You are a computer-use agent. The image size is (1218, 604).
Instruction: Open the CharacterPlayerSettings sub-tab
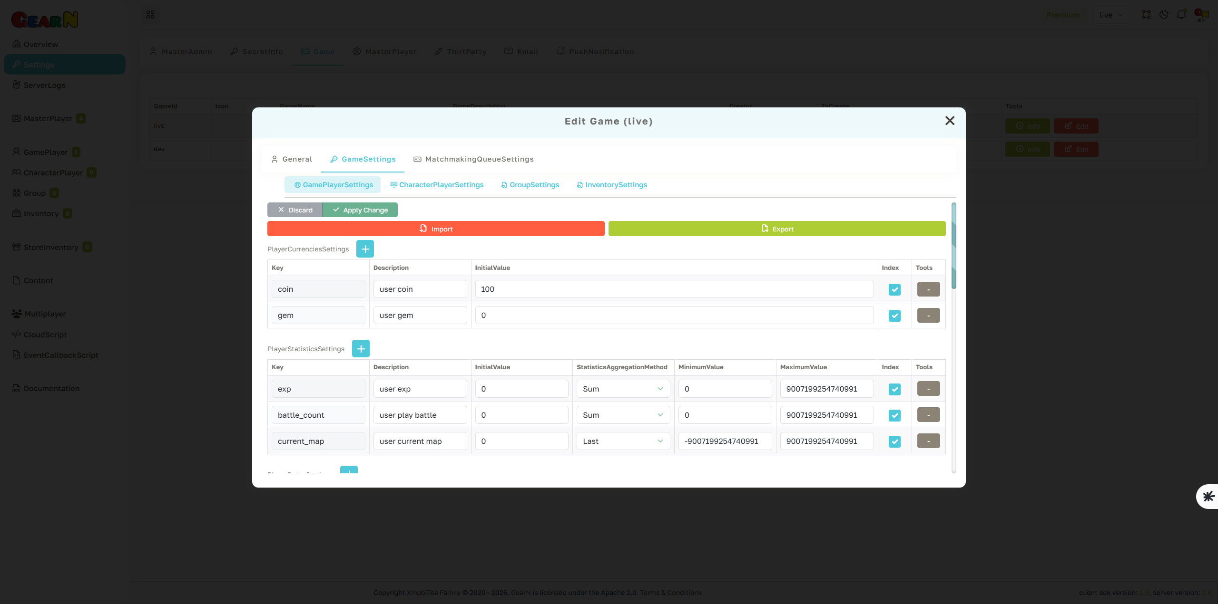pos(437,184)
